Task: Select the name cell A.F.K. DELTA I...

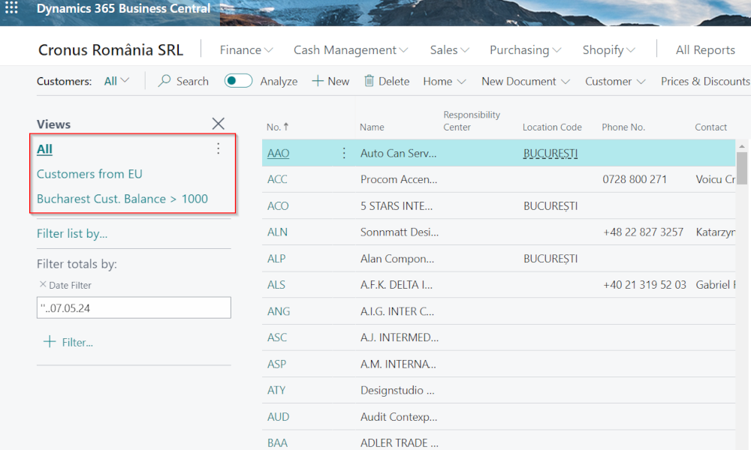Action: (397, 285)
